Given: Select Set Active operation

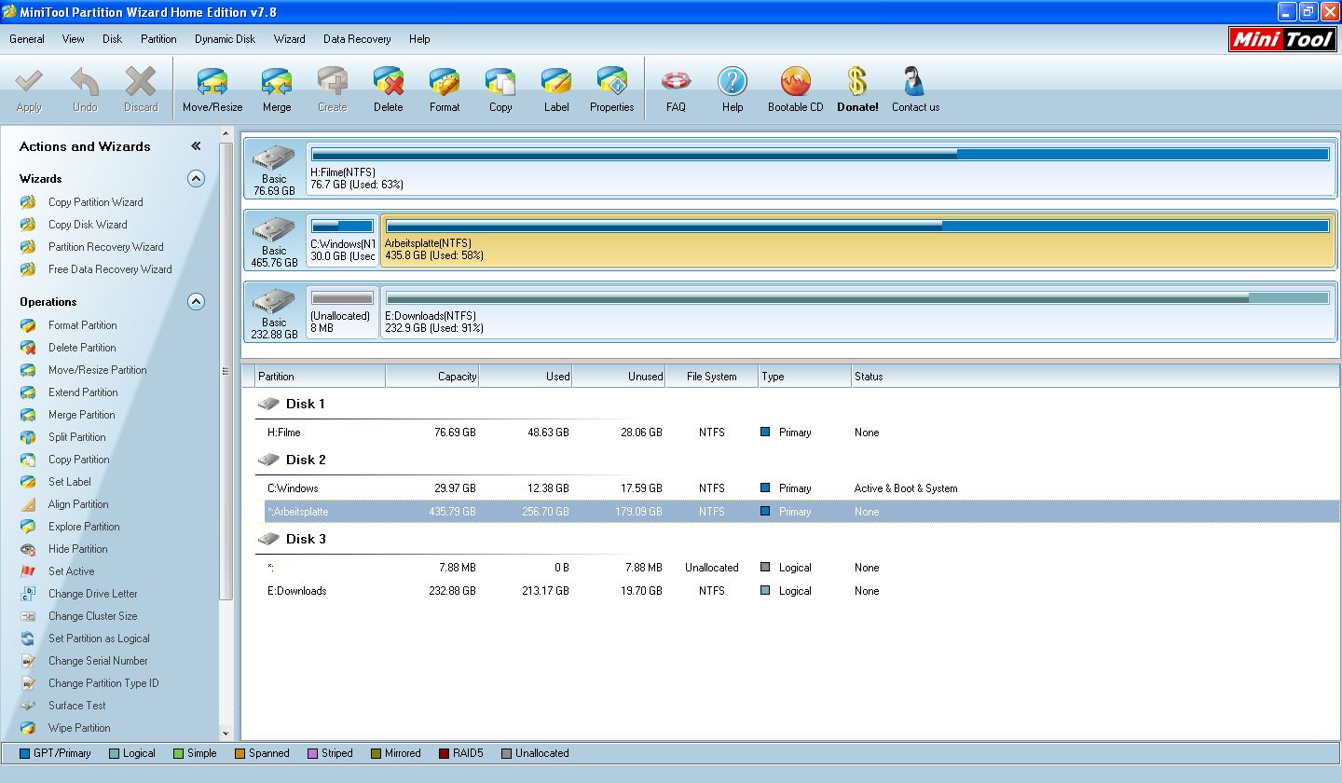Looking at the screenshot, I should click(71, 571).
